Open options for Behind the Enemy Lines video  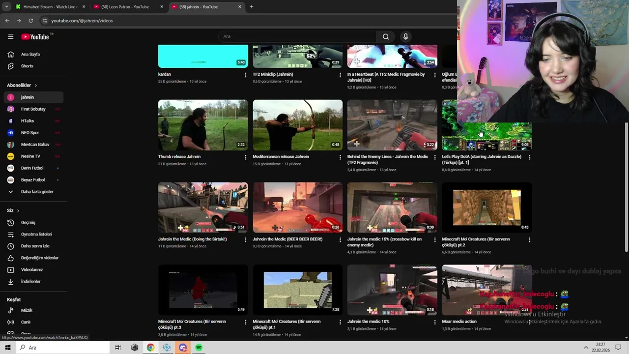434,157
